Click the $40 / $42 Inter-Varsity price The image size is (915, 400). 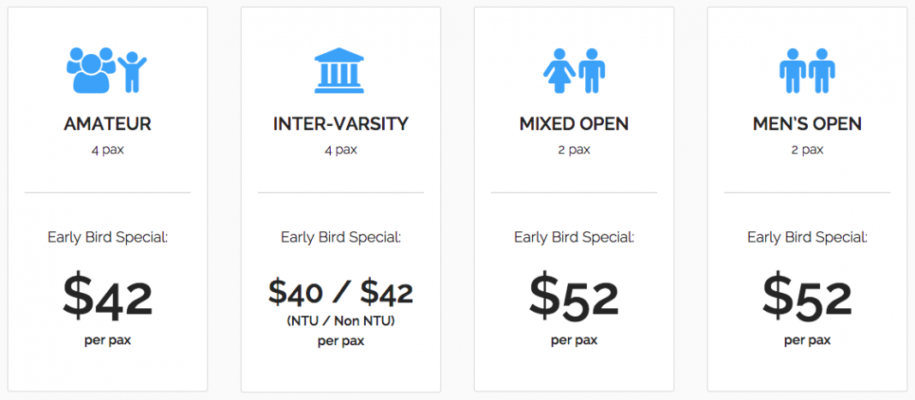pyautogui.click(x=341, y=293)
